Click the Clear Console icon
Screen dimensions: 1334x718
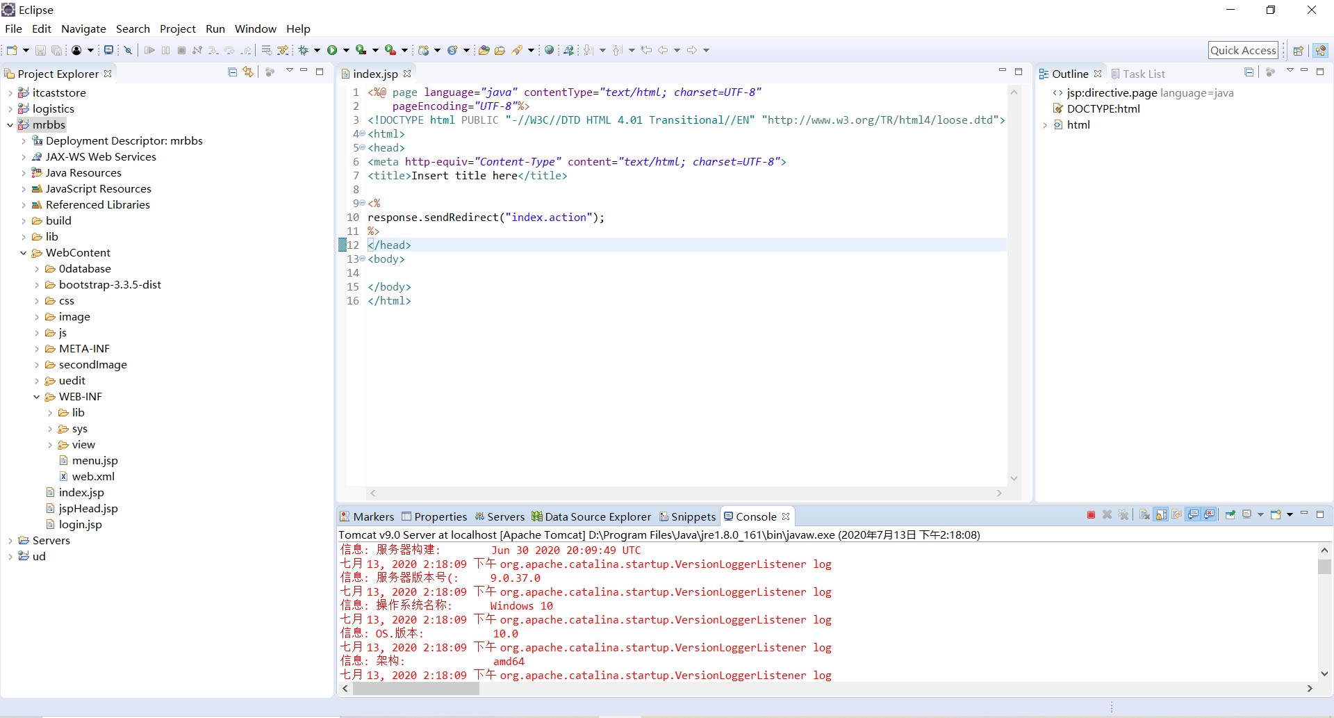point(1144,515)
